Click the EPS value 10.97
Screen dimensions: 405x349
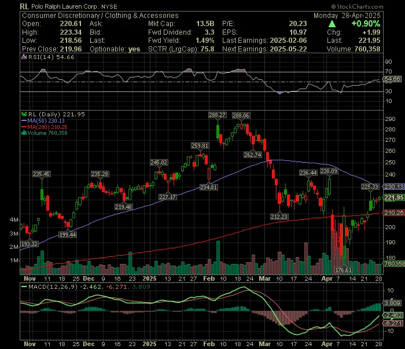click(298, 32)
